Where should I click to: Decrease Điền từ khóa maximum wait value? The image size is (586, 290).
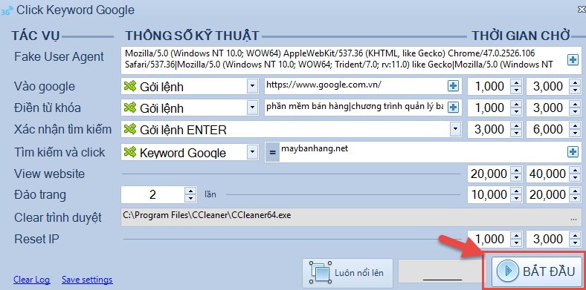point(574,112)
